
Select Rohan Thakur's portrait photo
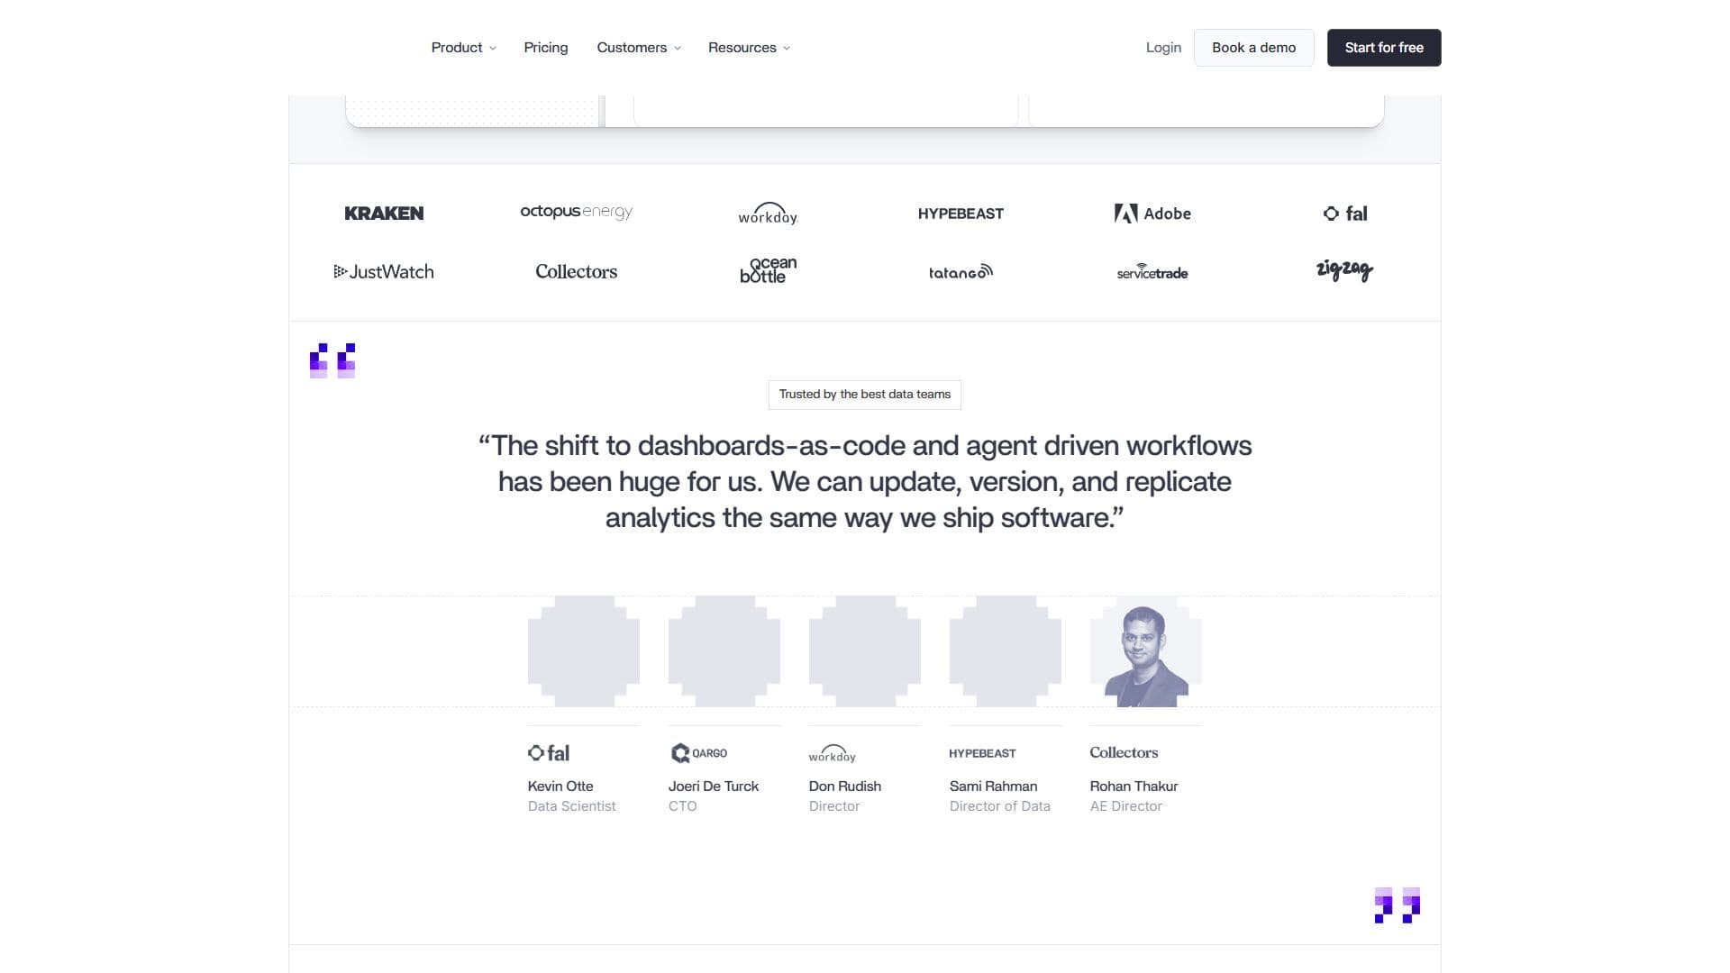[x=1146, y=651]
